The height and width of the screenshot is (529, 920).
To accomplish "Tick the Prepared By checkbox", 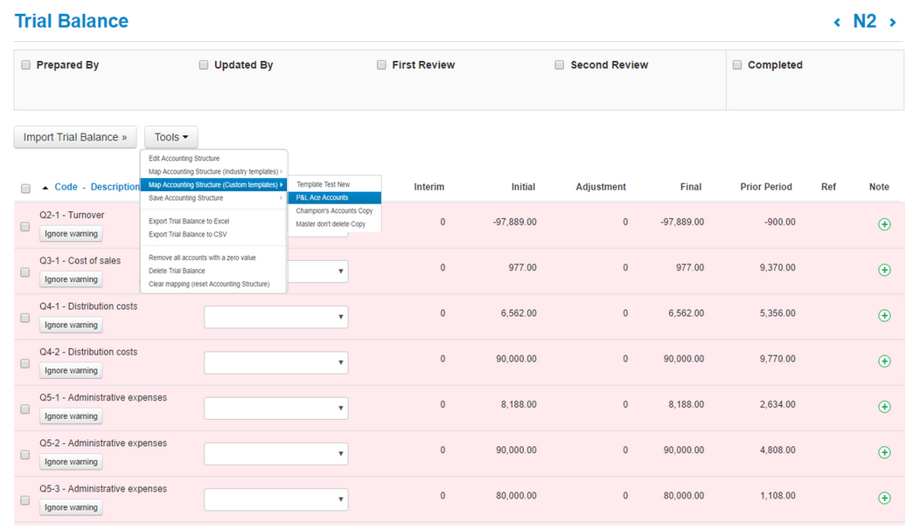I will point(26,65).
